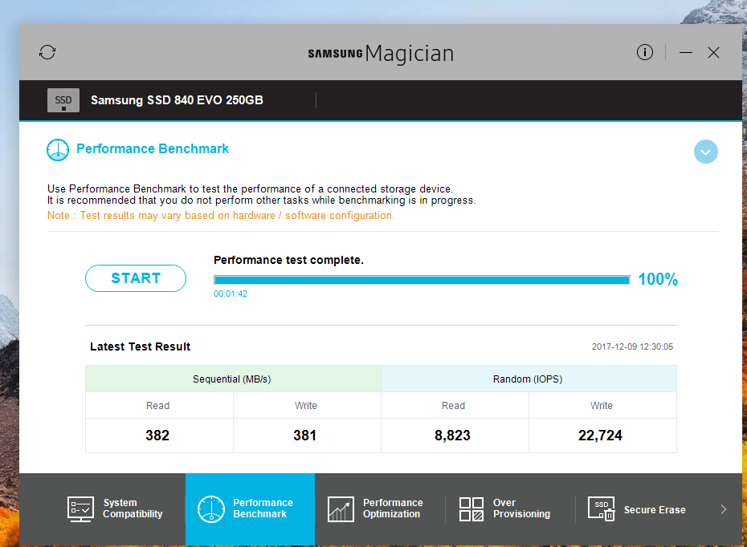747x547 pixels.
Task: Click the elapsed time 00:01:42
Action: [231, 294]
